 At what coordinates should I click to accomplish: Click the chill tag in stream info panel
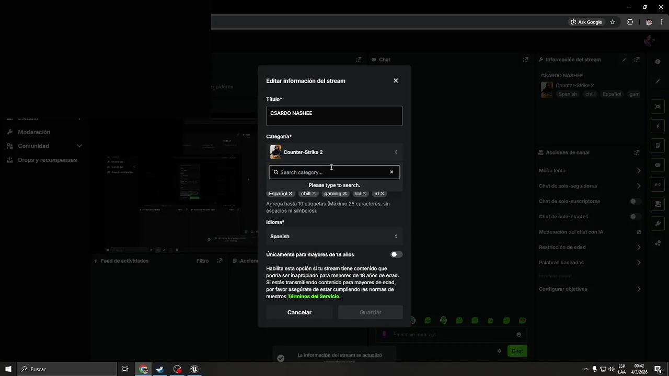(x=590, y=94)
